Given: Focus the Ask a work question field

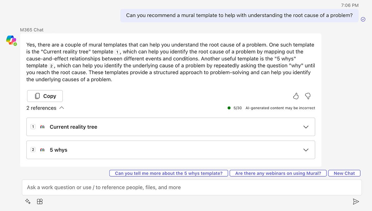Looking at the screenshot, I should click(x=192, y=187).
